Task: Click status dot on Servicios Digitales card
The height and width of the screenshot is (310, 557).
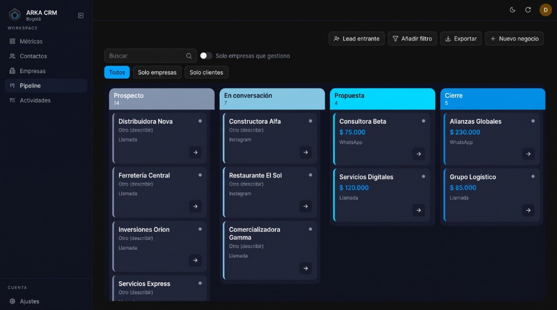Action: (423, 176)
